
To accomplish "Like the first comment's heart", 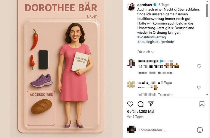I will [199, 66].
